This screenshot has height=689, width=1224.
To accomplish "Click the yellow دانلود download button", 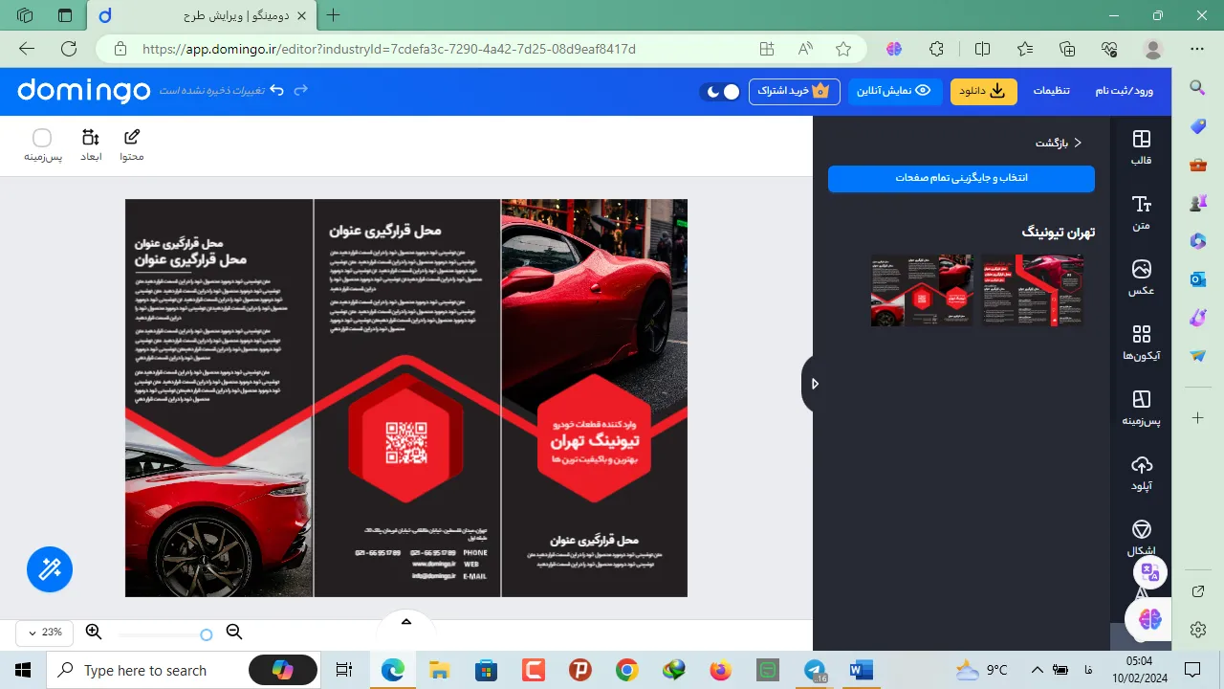I will [984, 91].
